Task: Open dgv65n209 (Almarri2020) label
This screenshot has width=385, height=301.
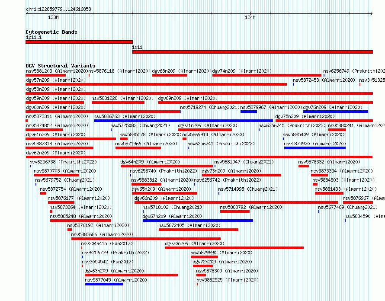Action: [161, 189]
